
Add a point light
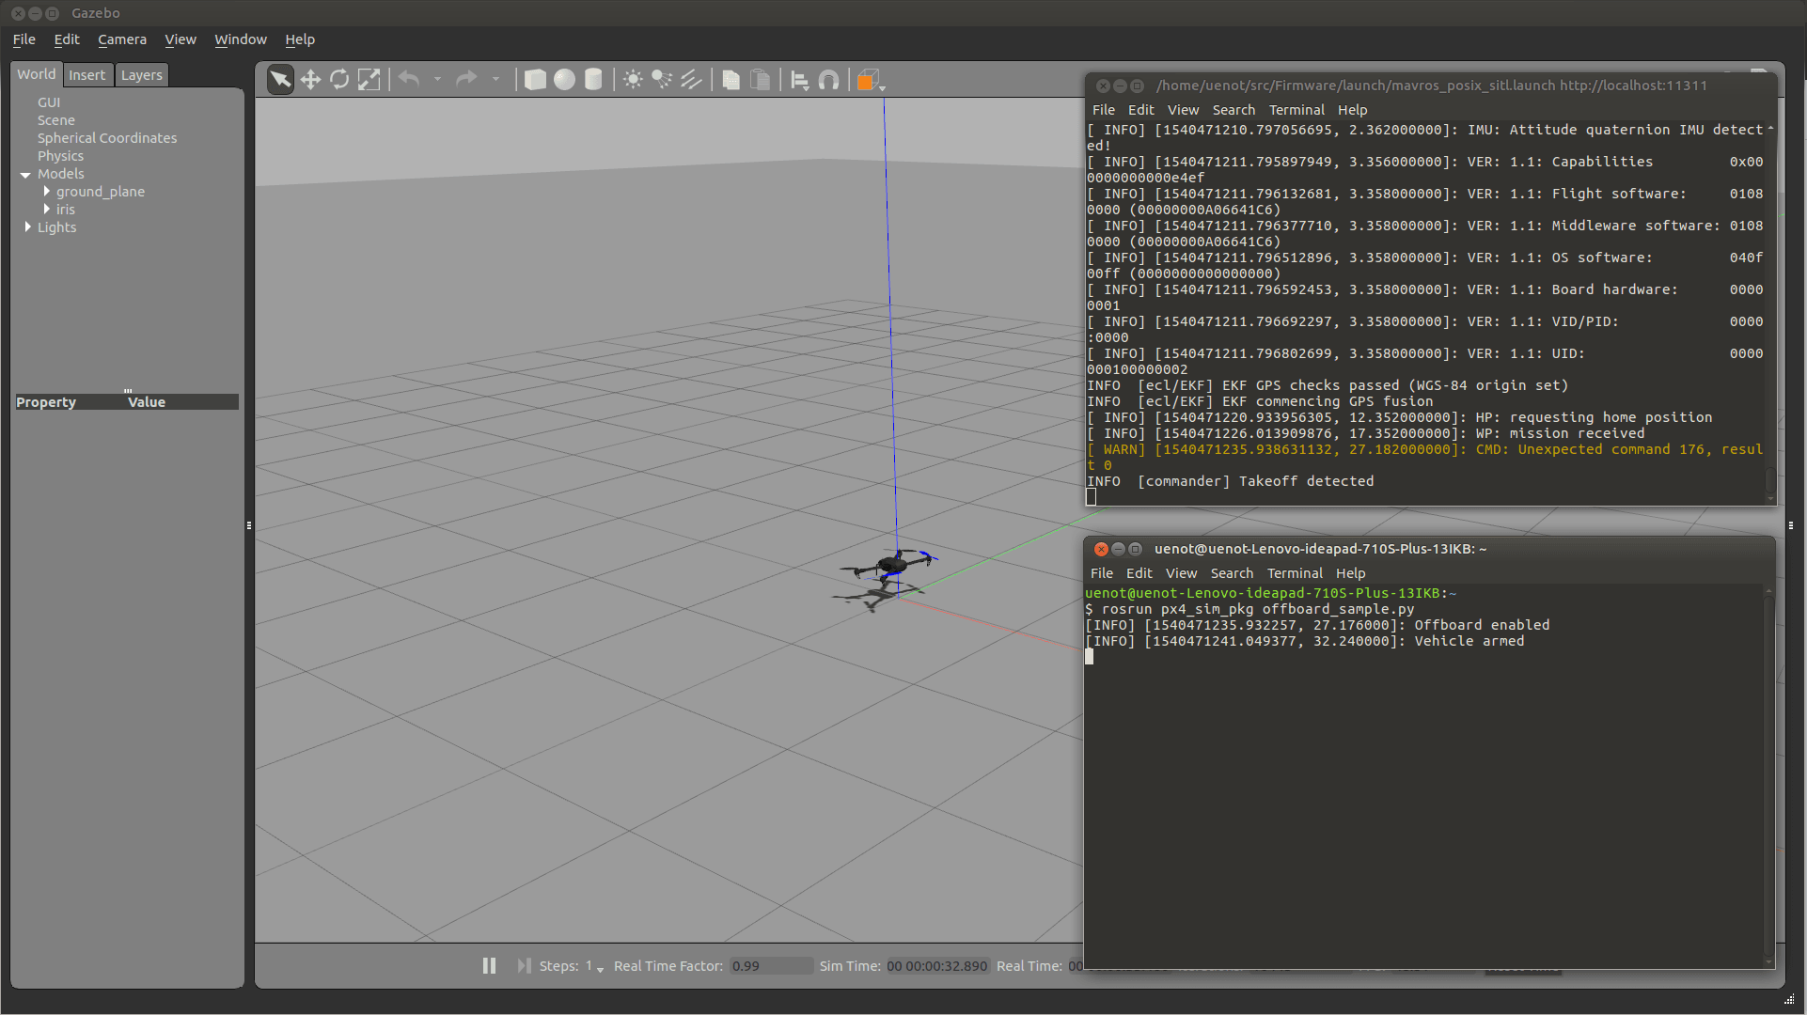(x=633, y=80)
